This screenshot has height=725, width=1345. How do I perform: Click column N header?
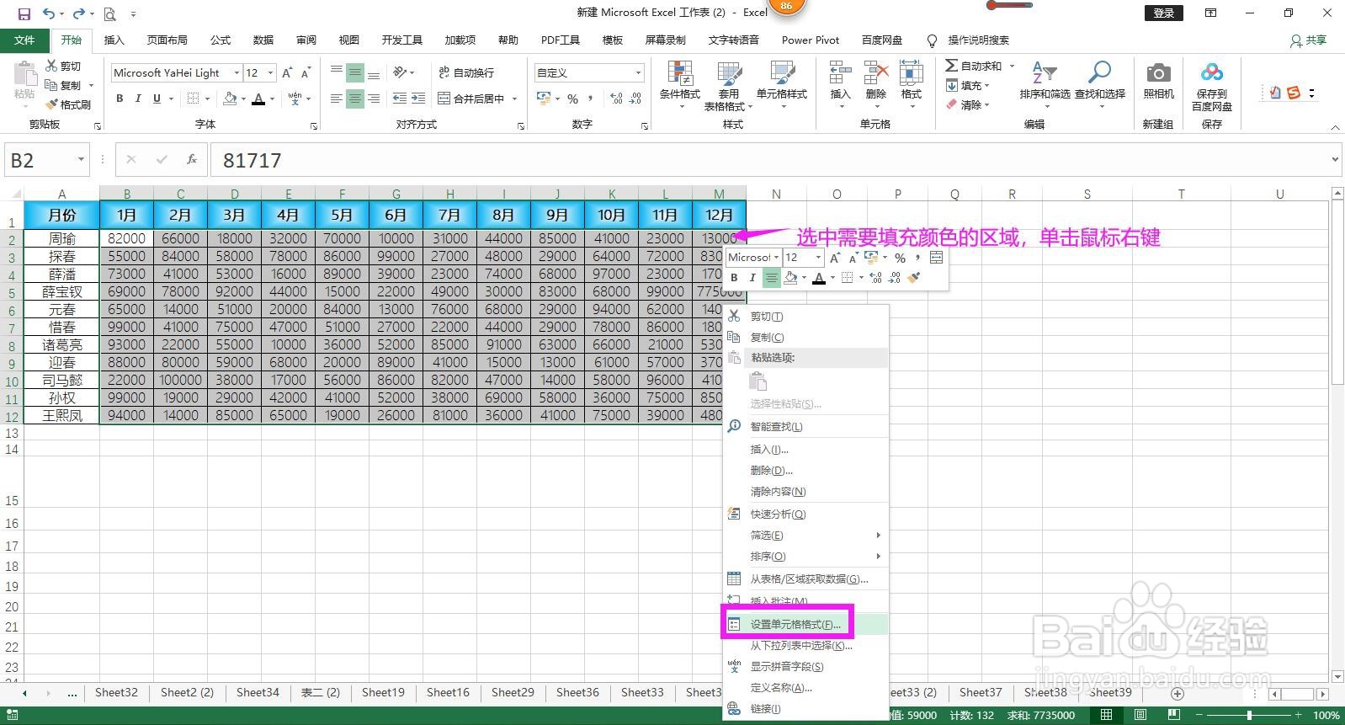coord(776,194)
